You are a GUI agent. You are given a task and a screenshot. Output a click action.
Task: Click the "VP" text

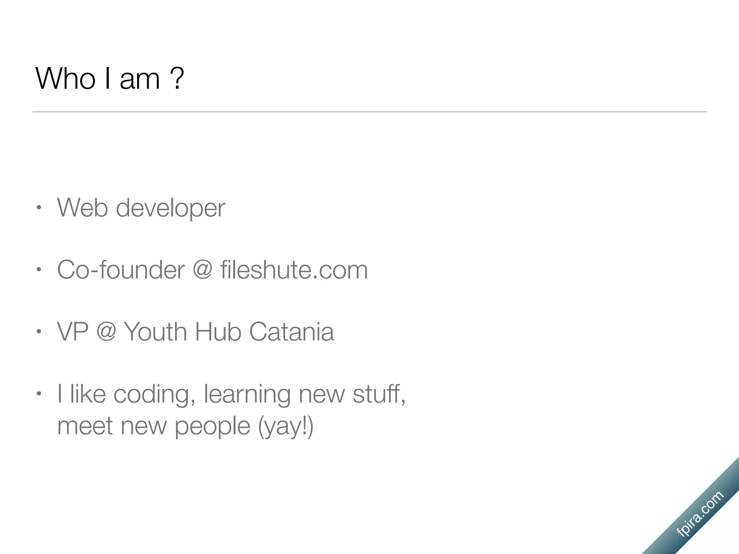coord(73,332)
